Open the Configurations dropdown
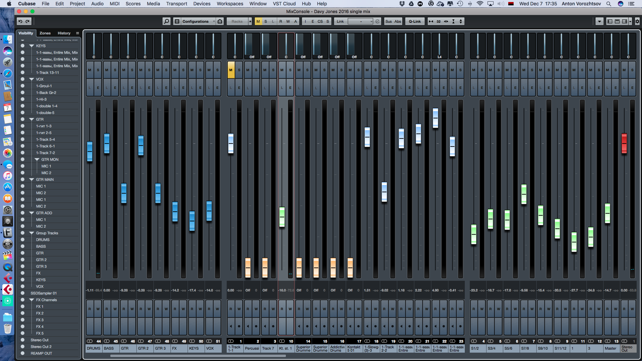The height and width of the screenshot is (361, 642). (199, 21)
